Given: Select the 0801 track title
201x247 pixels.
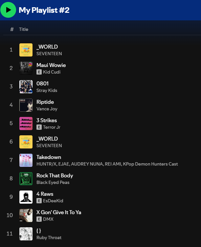Looking at the screenshot, I should (42, 83).
